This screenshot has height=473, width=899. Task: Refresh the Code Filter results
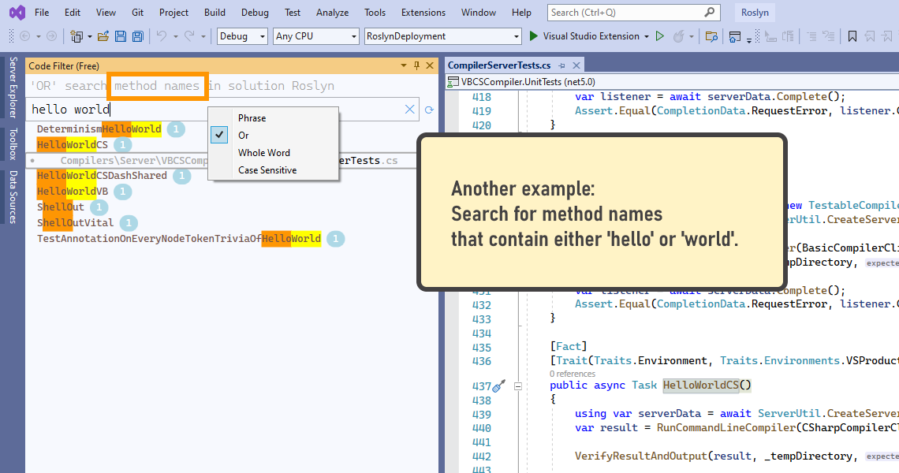429,110
